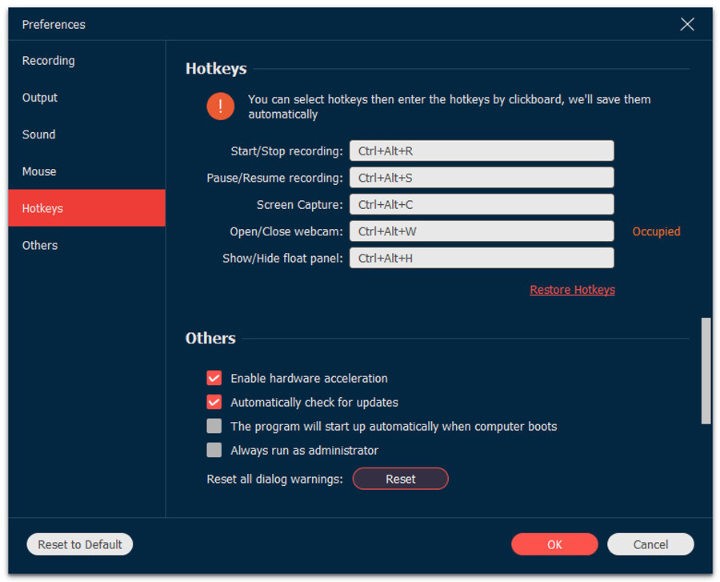Check Always run as administrator
The image size is (720, 582).
214,450
